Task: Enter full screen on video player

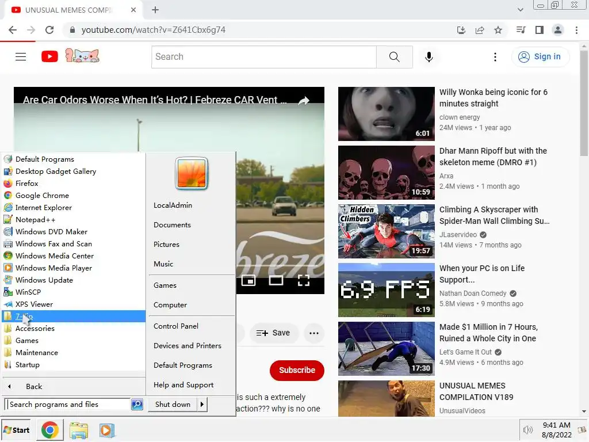Action: point(304,281)
